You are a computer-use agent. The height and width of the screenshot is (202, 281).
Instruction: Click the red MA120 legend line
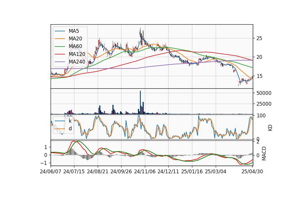tap(60, 54)
